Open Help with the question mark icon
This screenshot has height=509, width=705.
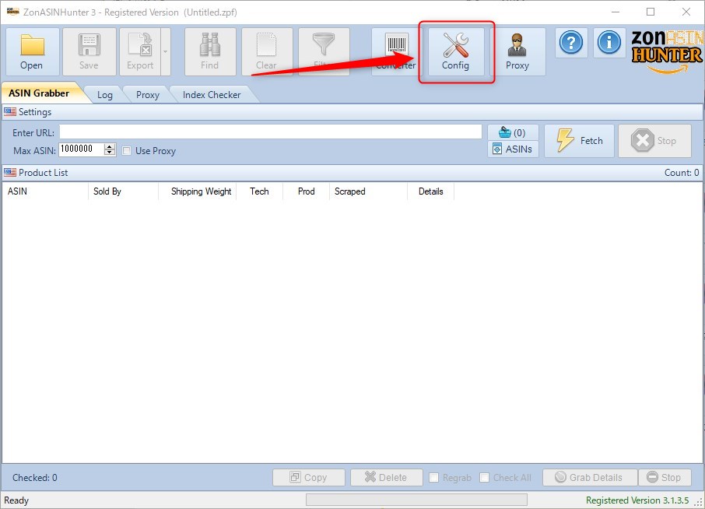click(x=571, y=43)
